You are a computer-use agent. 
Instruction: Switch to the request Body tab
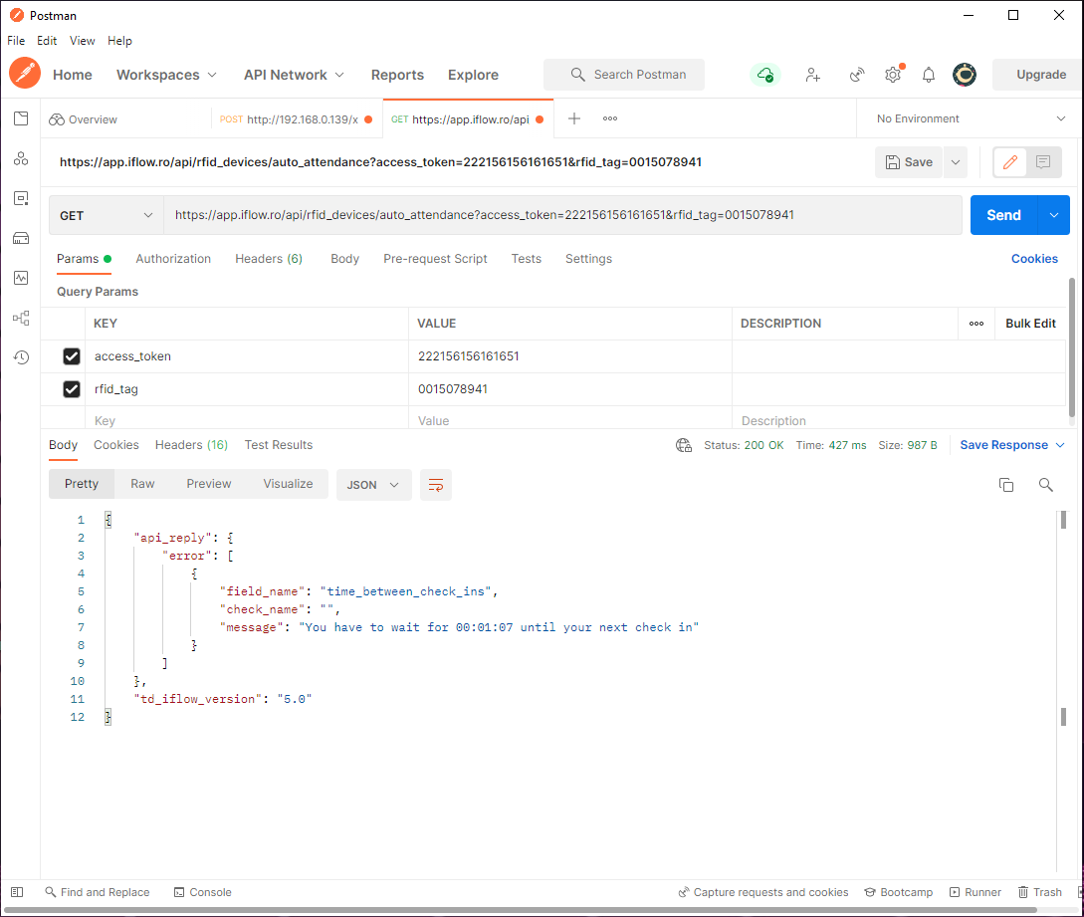click(345, 259)
